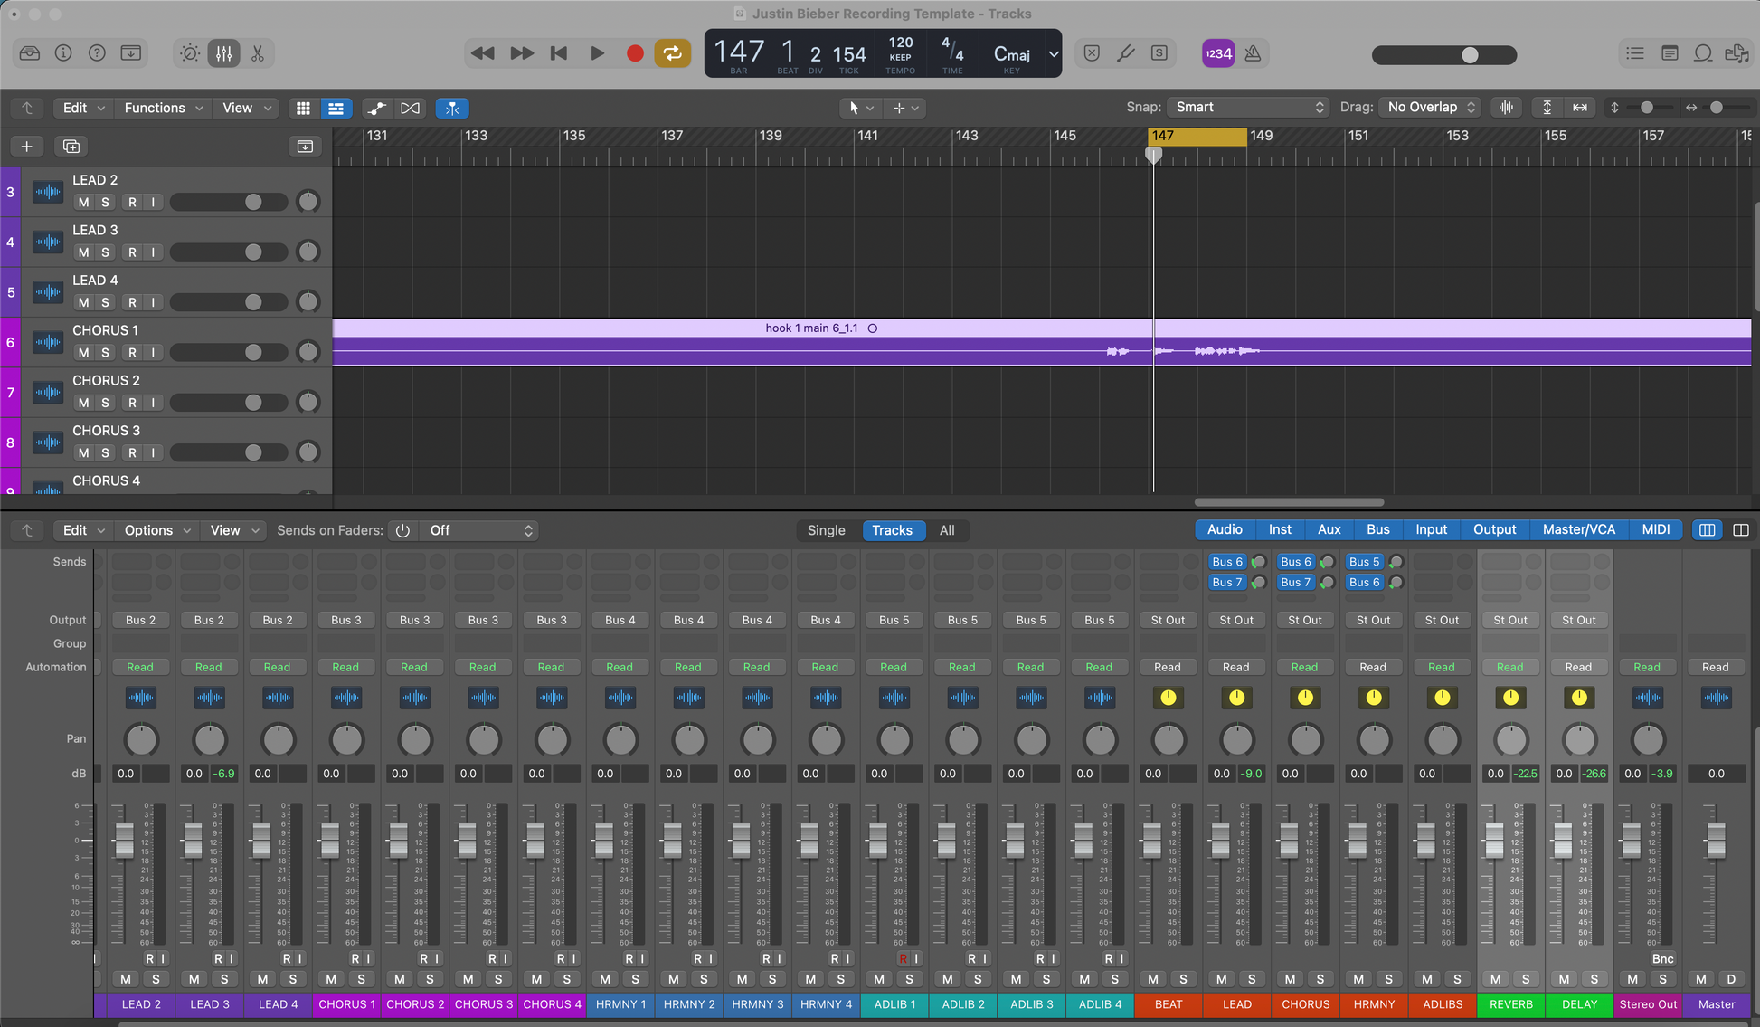Click the Aux filter button in the mixer
The height and width of the screenshot is (1027, 1760).
(1329, 529)
